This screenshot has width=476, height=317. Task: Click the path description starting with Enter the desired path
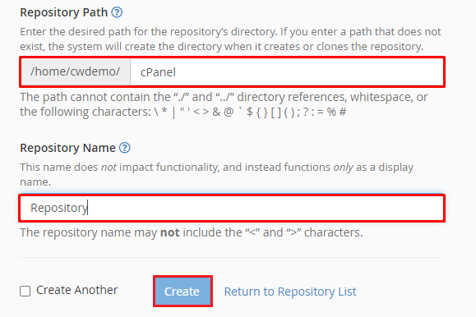(230, 39)
